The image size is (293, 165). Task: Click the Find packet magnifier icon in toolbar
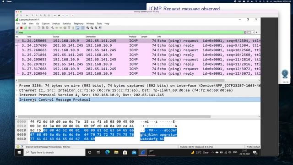click(x=53, y=28)
